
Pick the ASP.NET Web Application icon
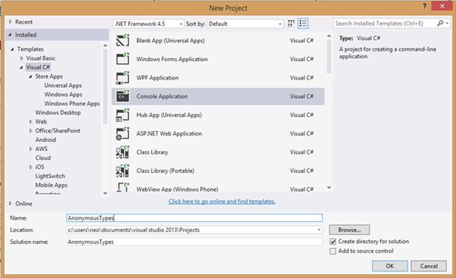click(123, 133)
